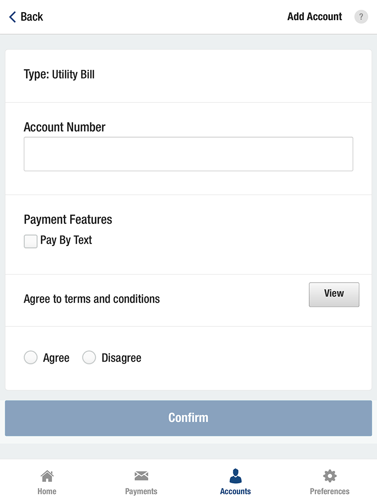Switch to the Home tab label
Viewport: 377px width, 503px height.
(47, 491)
